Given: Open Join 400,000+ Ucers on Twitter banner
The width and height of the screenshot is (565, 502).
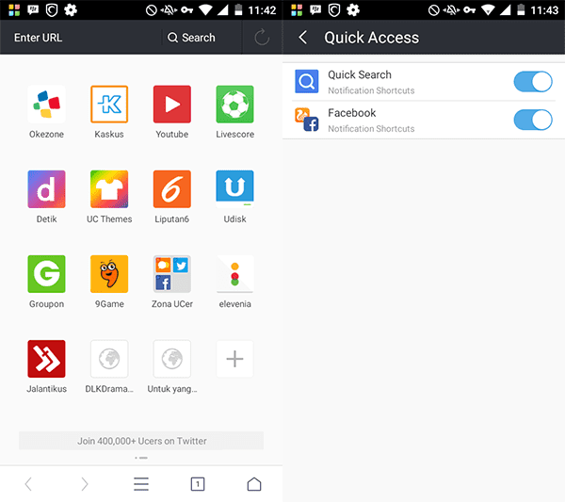Looking at the screenshot, I should (x=141, y=441).
